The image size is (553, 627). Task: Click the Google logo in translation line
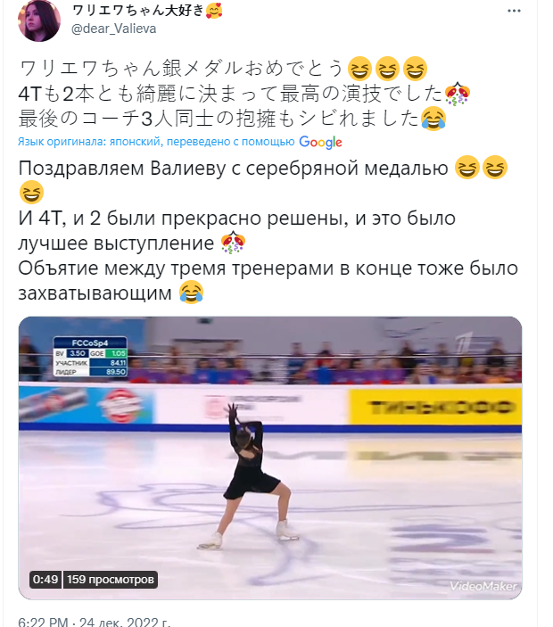(320, 142)
